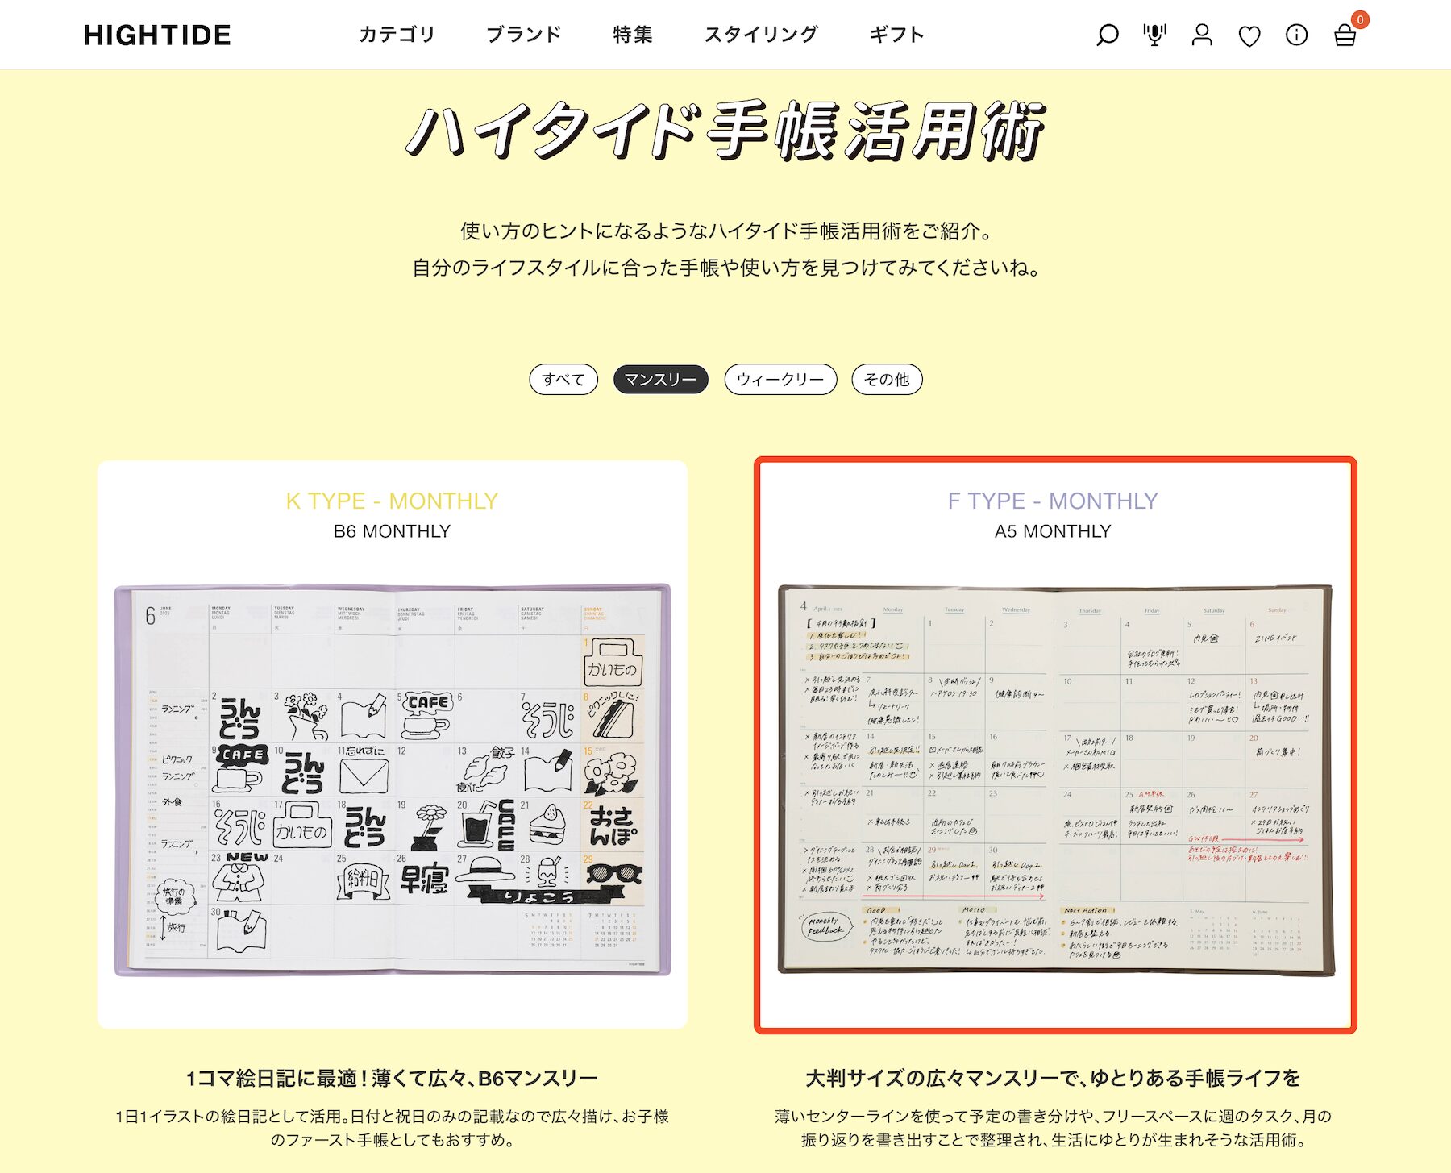Image resolution: width=1451 pixels, height=1173 pixels.
Task: Click the intro line 自分のライフスタイルに合った手帳
Action: 725,268
